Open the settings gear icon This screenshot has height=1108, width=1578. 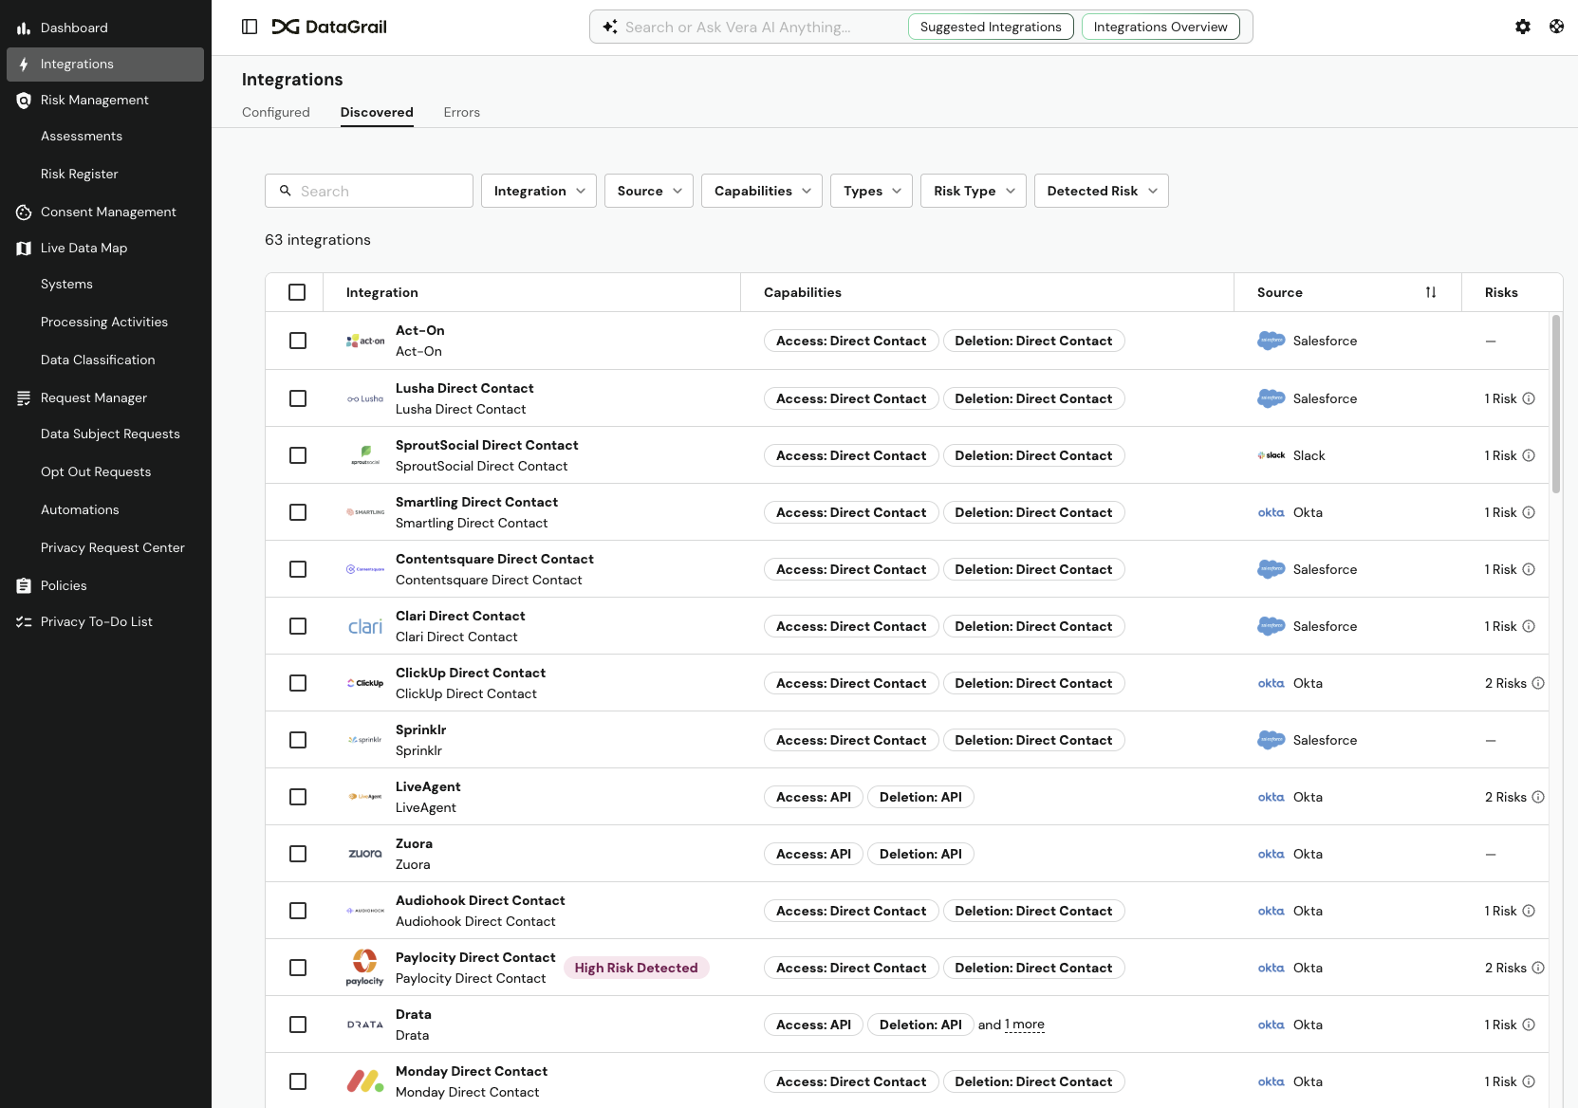click(x=1523, y=27)
